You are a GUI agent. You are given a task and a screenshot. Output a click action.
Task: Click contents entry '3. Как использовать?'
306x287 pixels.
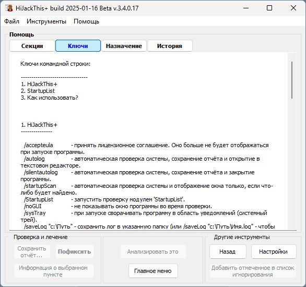50,98
